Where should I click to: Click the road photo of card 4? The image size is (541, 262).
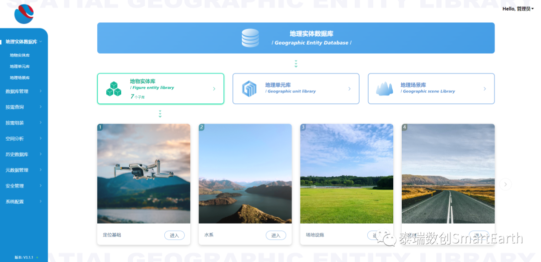448,173
